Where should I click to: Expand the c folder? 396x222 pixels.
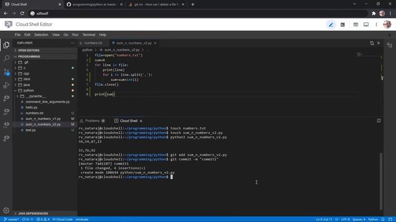click(45, 68)
